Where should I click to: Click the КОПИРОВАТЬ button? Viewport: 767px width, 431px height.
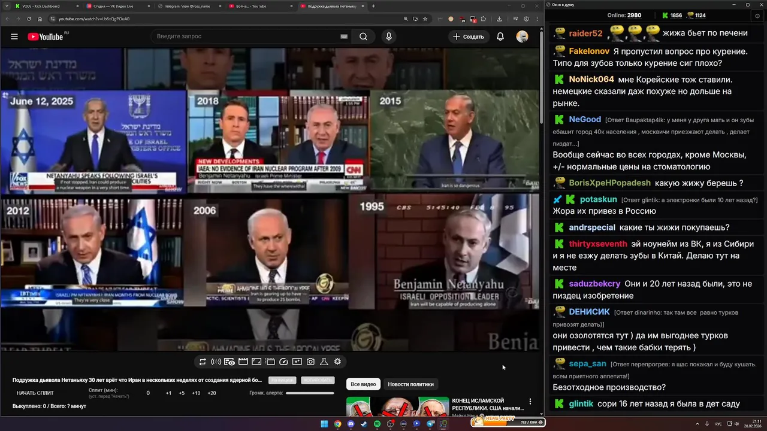(318, 380)
